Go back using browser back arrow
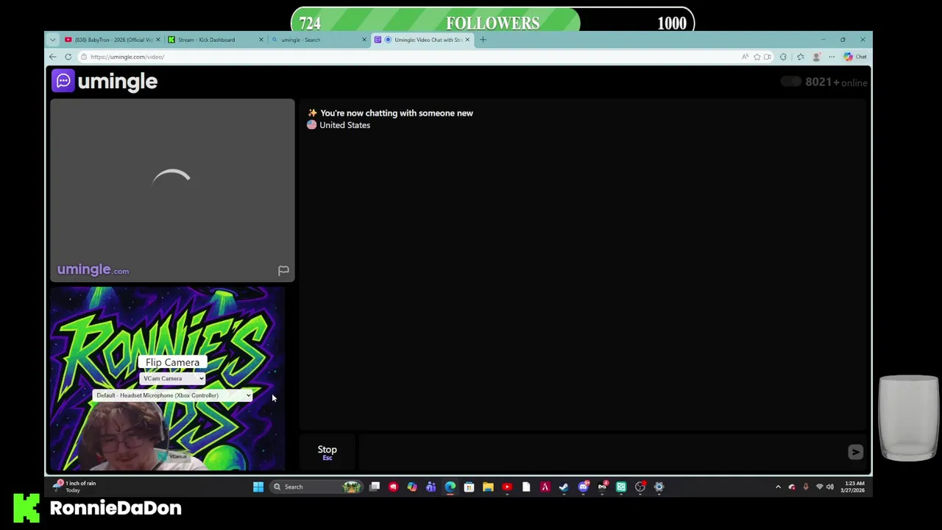Image resolution: width=942 pixels, height=530 pixels. click(x=53, y=57)
